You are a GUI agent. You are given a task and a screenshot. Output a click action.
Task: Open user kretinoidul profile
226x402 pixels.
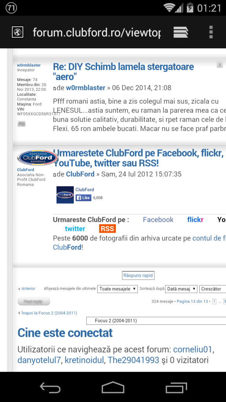(84, 360)
